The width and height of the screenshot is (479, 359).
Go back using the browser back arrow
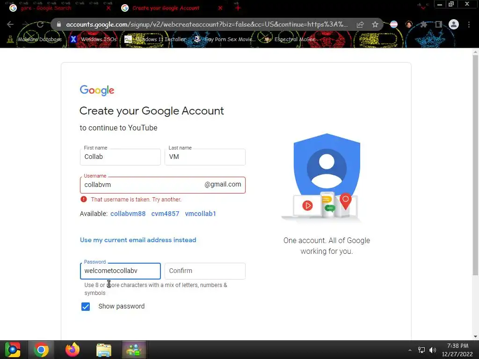pos(10,24)
